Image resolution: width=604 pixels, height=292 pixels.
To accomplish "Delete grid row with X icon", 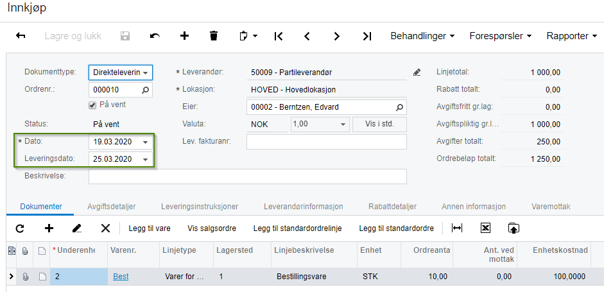I will click(105, 228).
